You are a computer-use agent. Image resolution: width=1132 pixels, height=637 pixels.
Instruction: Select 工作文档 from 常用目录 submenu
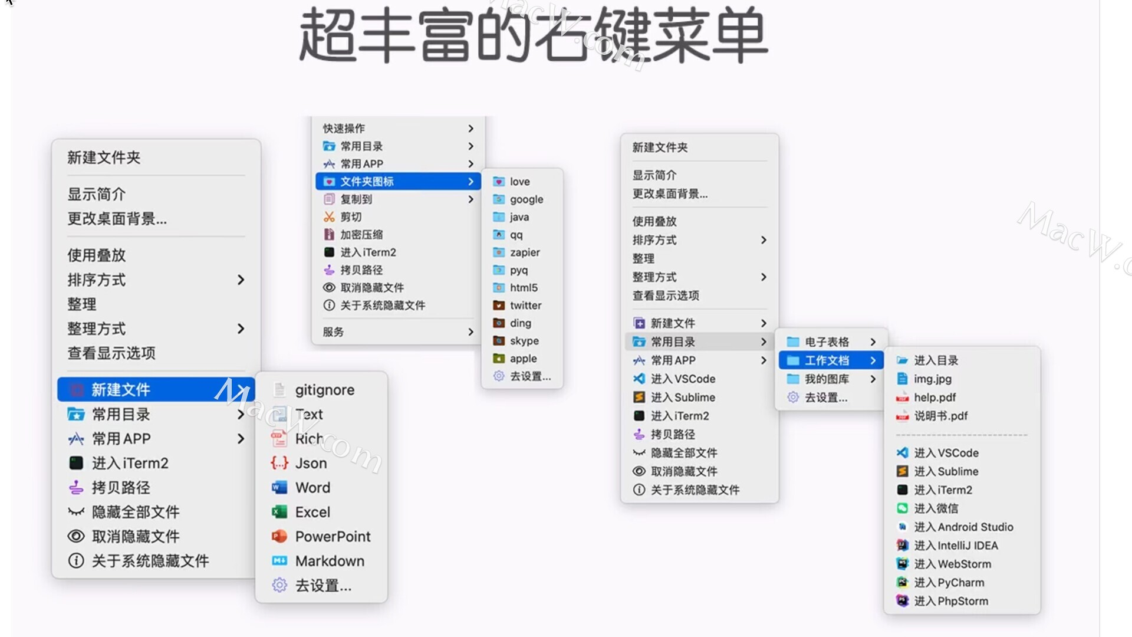click(x=827, y=360)
